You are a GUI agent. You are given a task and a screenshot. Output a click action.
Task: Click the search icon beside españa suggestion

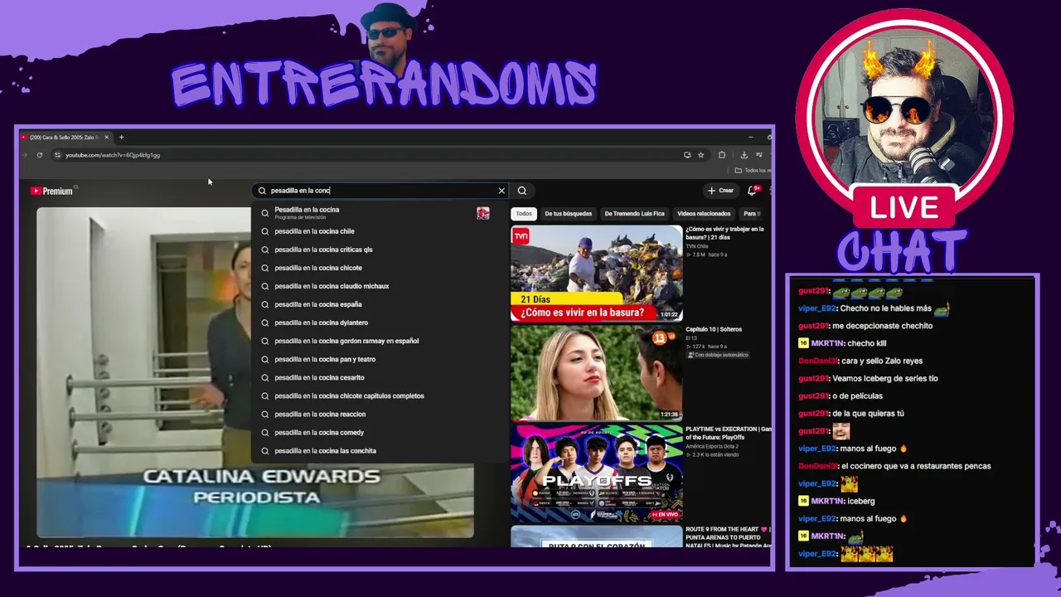[x=265, y=304]
